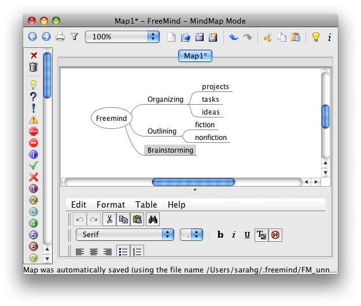Screen dimensions: 361x306
Task: Toggle the bulleted list button
Action: [x=123, y=251]
